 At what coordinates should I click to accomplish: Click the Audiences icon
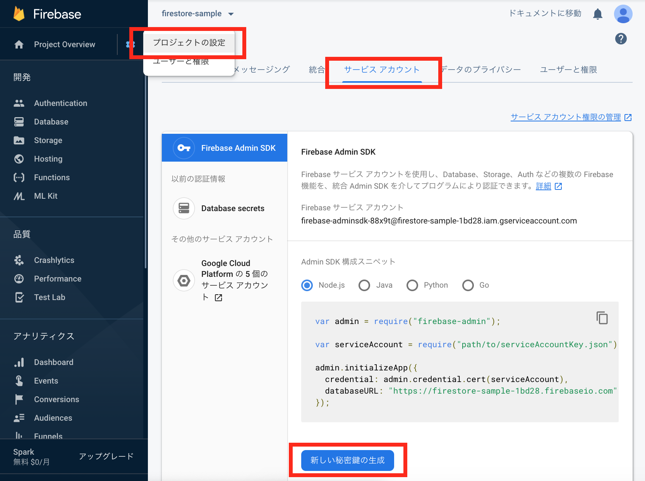pyautogui.click(x=19, y=418)
